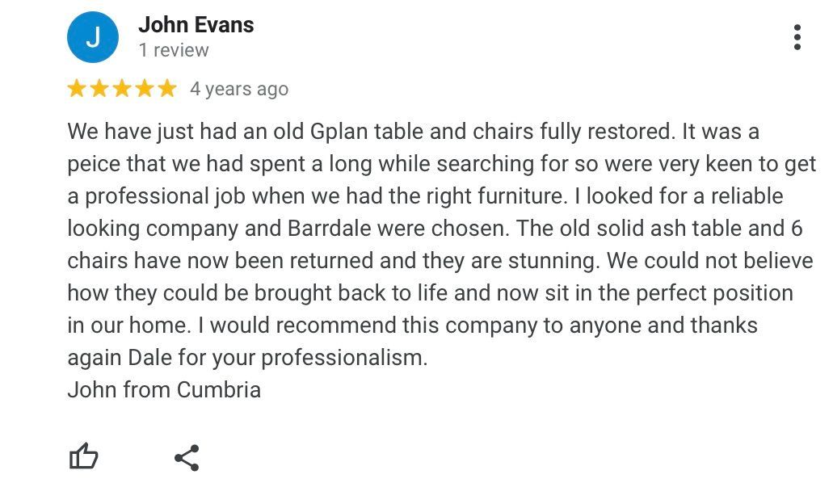
Task: Click the second gold star
Action: pyautogui.click(x=99, y=89)
